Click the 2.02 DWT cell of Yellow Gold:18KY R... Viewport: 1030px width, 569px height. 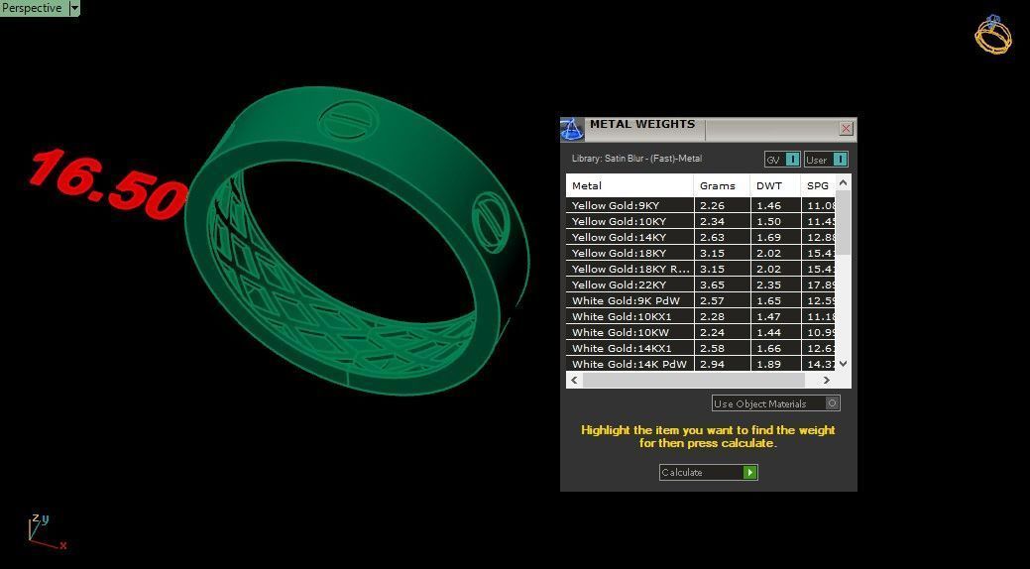pos(775,269)
